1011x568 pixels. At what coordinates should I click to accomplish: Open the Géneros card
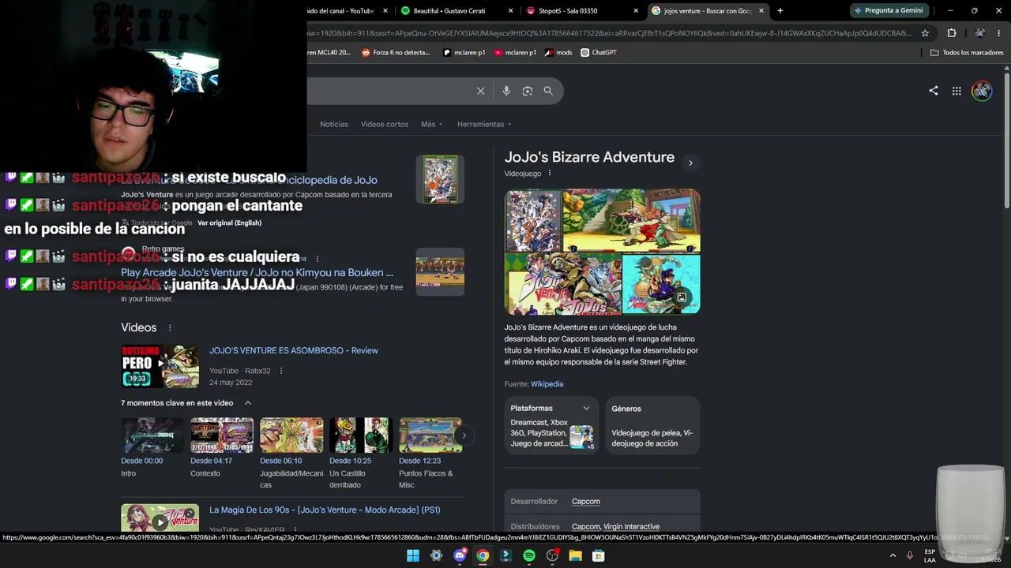click(x=652, y=426)
